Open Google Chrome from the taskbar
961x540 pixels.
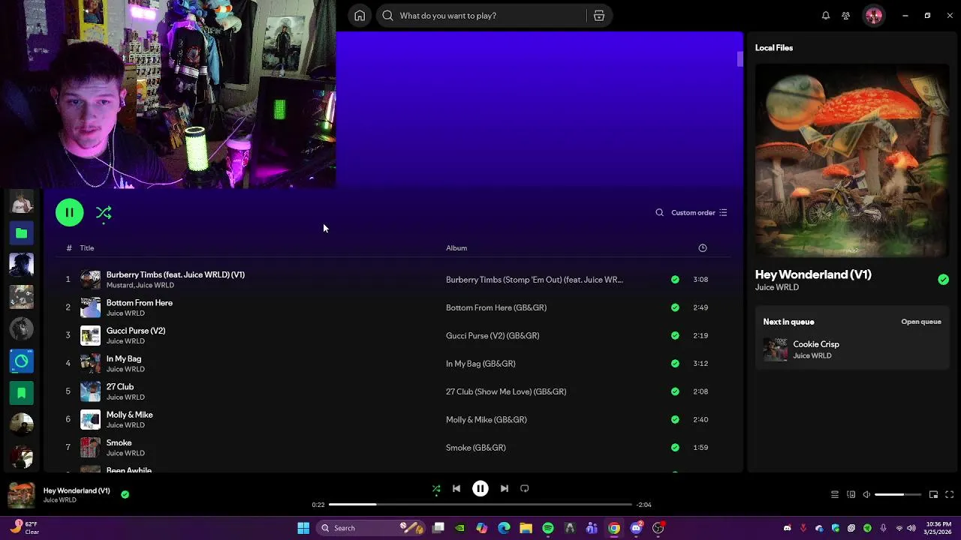pos(614,529)
